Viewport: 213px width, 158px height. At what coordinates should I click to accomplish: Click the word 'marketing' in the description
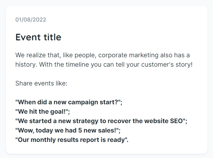pyautogui.click(x=144, y=55)
